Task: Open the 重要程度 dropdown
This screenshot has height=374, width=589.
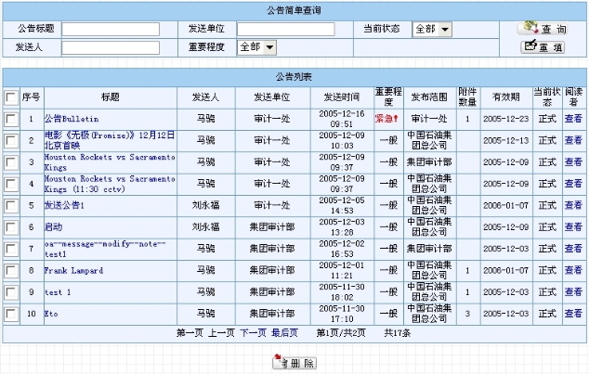Action: coord(257,46)
